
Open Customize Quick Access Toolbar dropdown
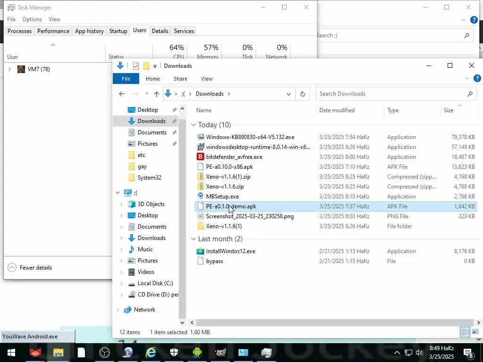pyautogui.click(x=155, y=66)
